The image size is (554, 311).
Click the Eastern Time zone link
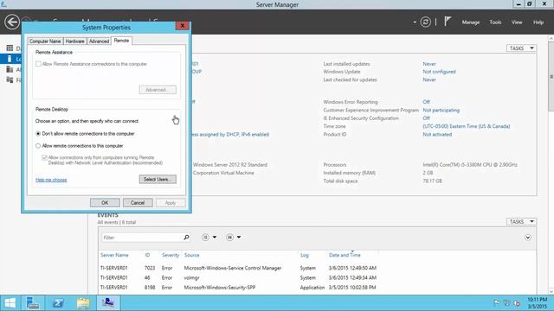(x=467, y=126)
